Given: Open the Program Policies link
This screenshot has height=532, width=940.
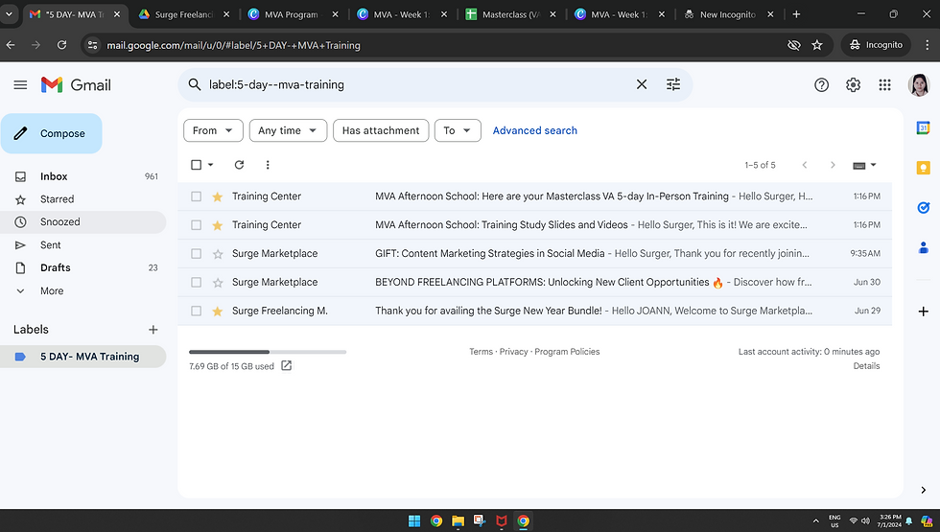Looking at the screenshot, I should tap(567, 352).
